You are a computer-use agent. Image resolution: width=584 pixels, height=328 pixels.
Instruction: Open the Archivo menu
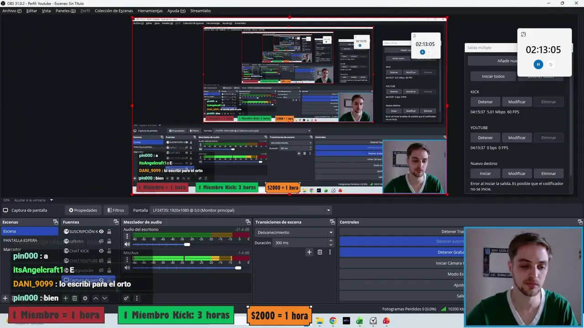coord(12,10)
